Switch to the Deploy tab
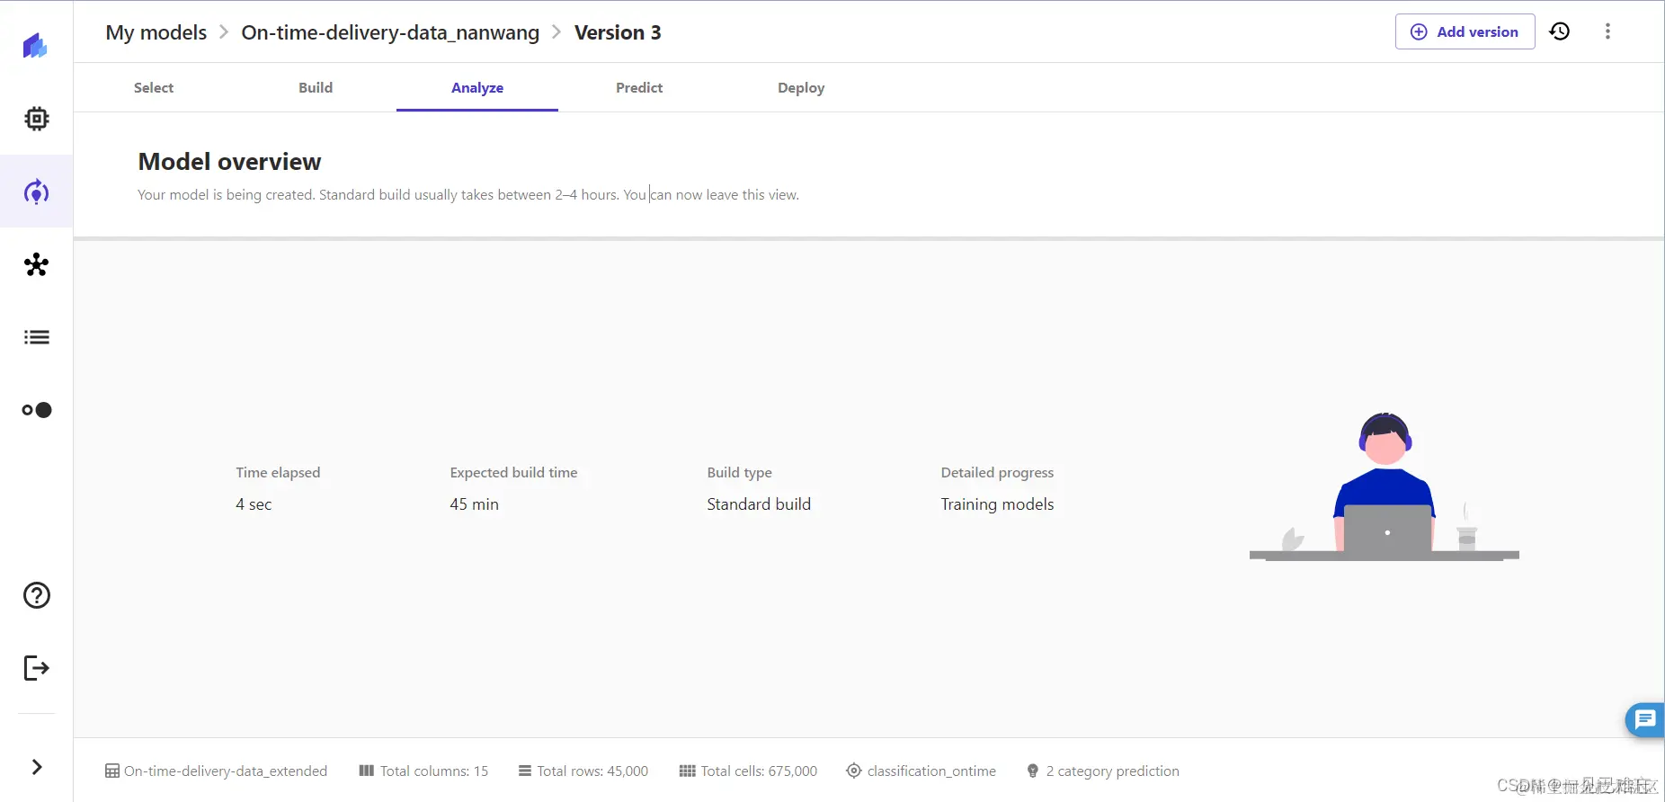Viewport: 1665px width, 802px height. (801, 87)
